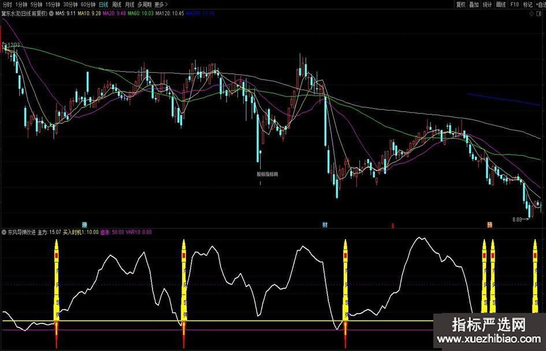Viewport: 546px width, 351px height.
Task: Expand 更多 more periods menu
Action: [x=161, y=5]
